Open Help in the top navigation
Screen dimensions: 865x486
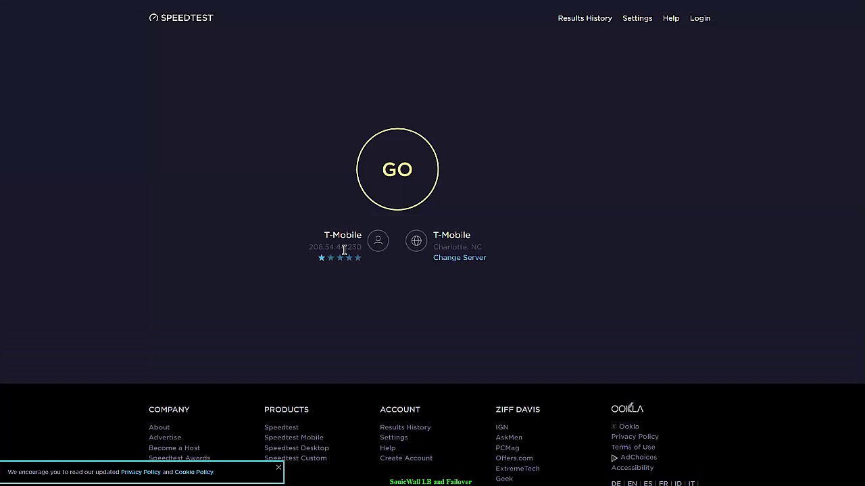(671, 18)
